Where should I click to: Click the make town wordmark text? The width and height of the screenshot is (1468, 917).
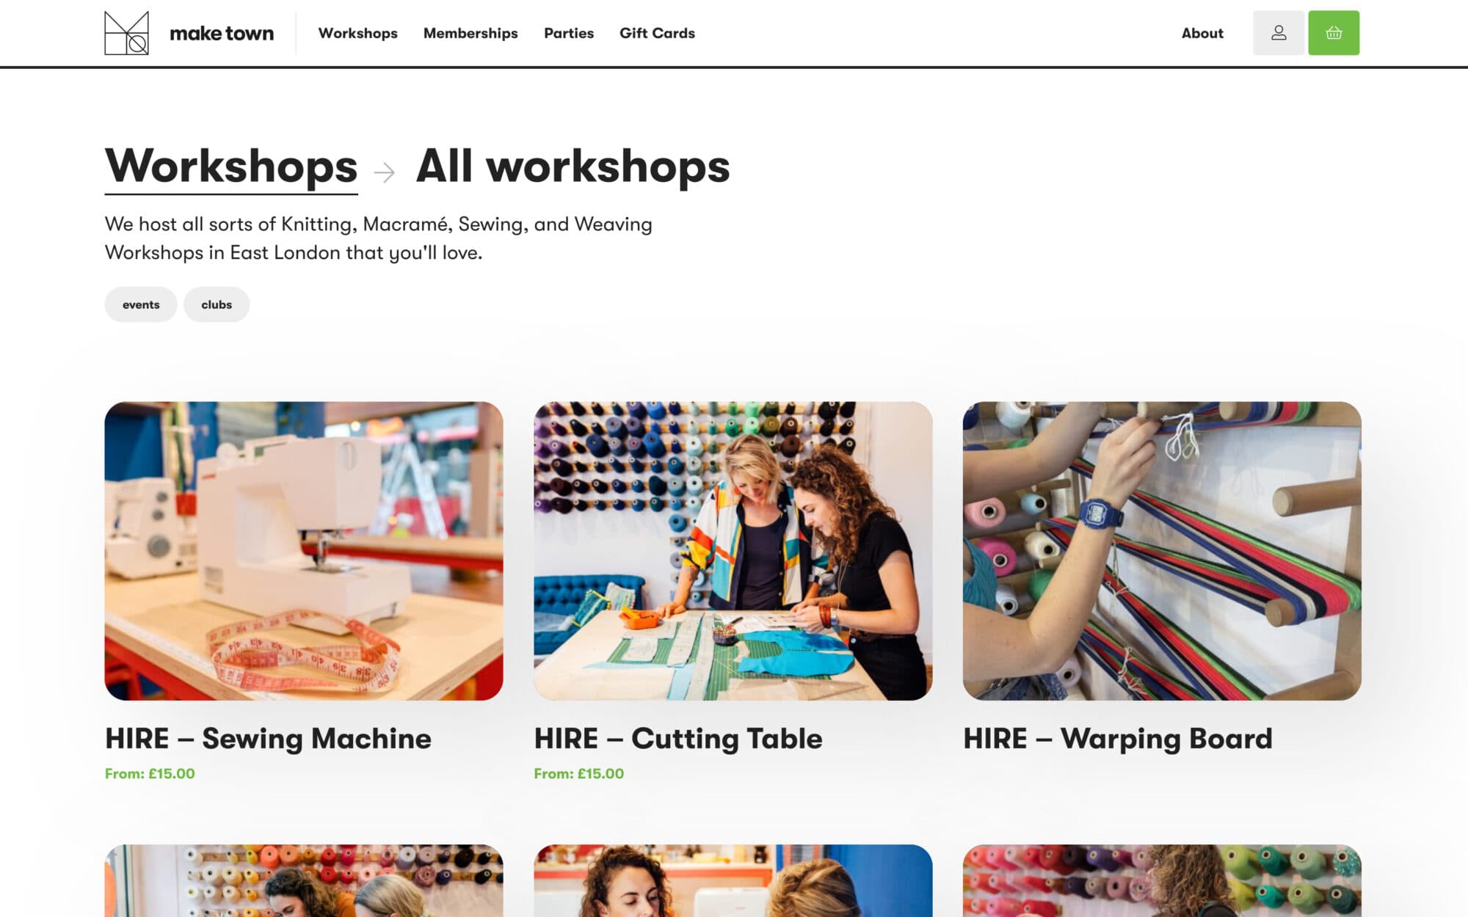click(x=222, y=33)
